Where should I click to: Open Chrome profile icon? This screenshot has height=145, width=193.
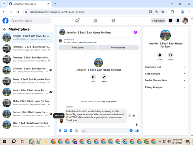[x=182, y=12]
